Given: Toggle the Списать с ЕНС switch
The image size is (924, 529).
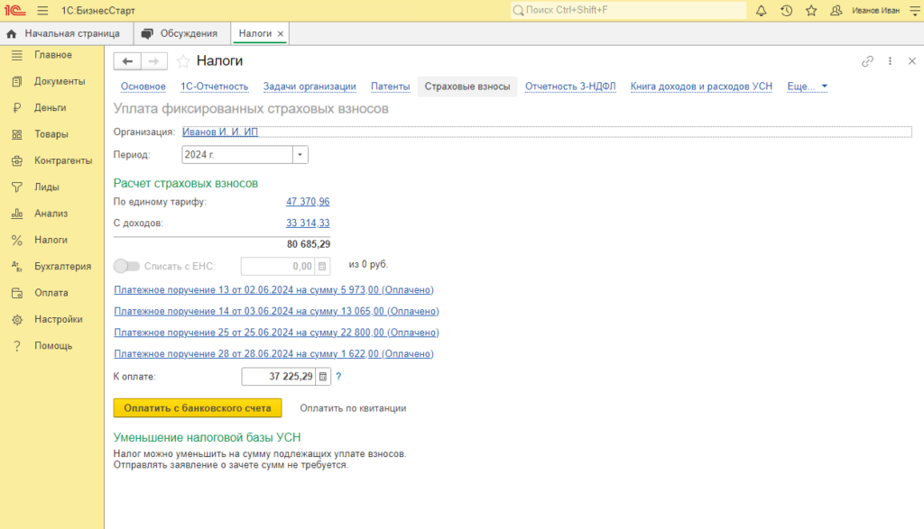Looking at the screenshot, I should click(126, 267).
